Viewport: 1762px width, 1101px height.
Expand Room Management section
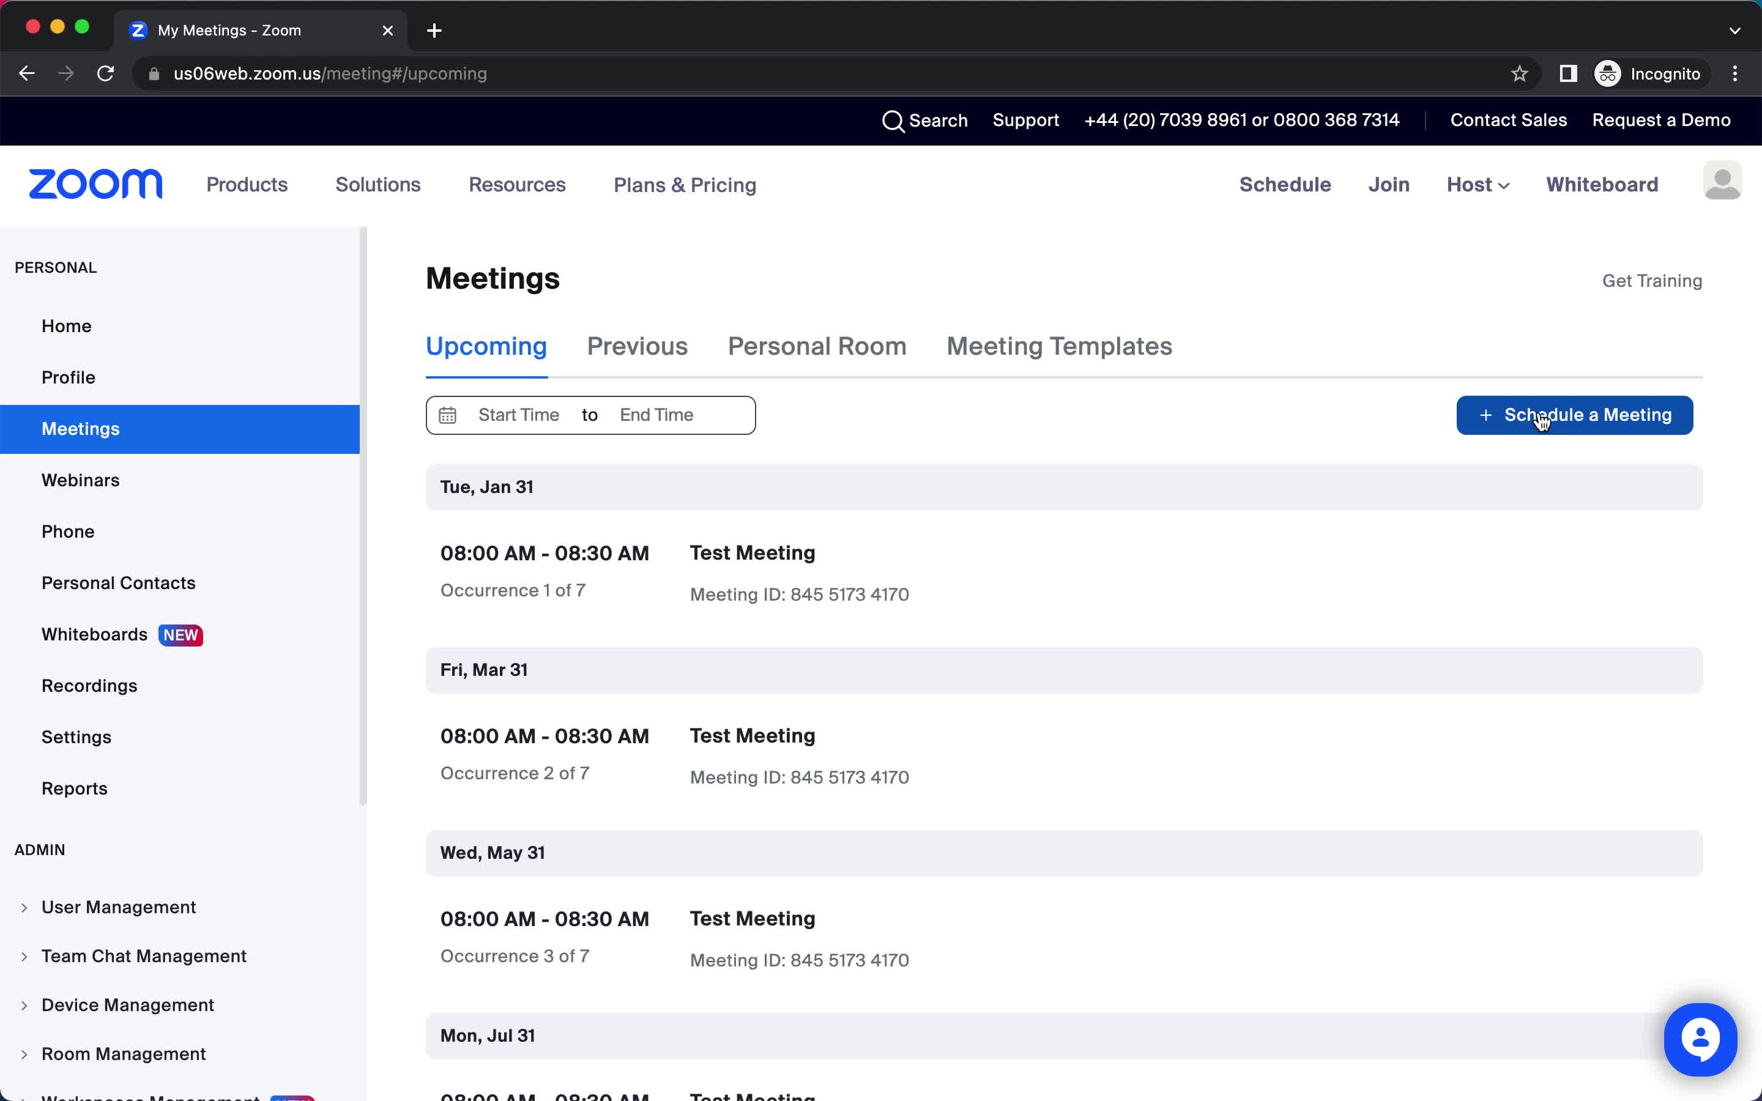click(x=24, y=1054)
